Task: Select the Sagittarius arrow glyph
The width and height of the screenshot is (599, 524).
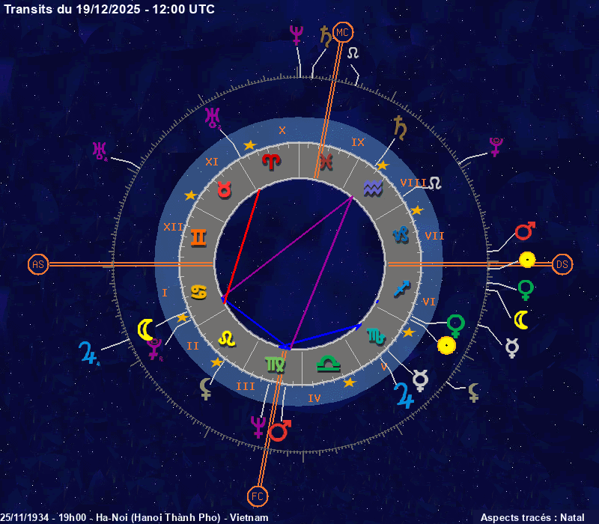Action: click(403, 288)
